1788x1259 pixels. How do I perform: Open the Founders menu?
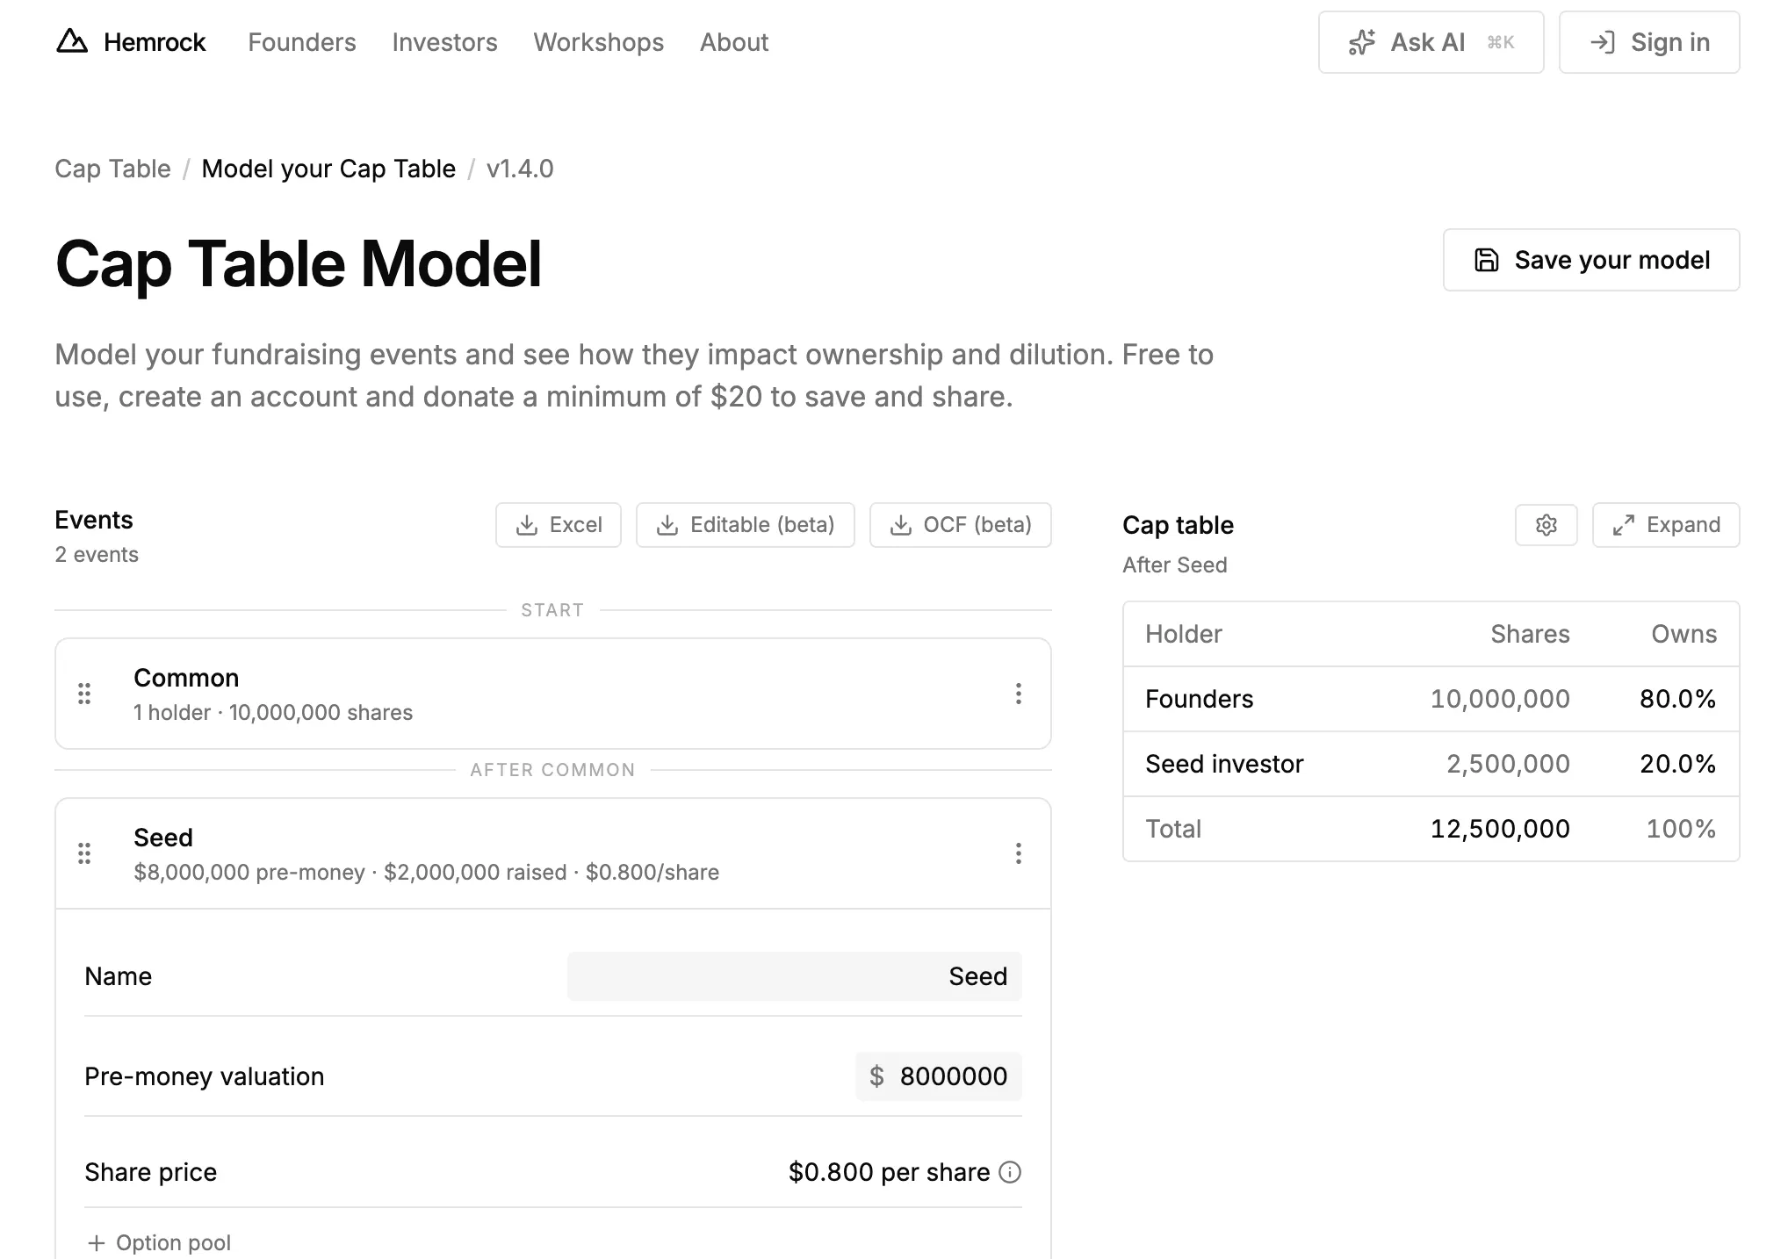[x=301, y=42]
